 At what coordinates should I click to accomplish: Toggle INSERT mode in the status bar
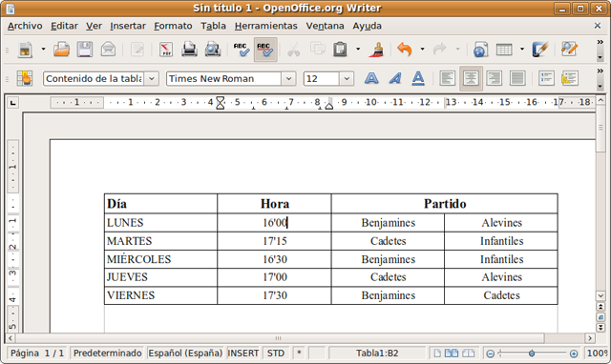click(243, 354)
